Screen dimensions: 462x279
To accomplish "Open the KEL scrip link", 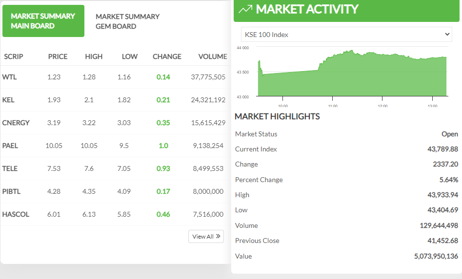I will coord(8,100).
